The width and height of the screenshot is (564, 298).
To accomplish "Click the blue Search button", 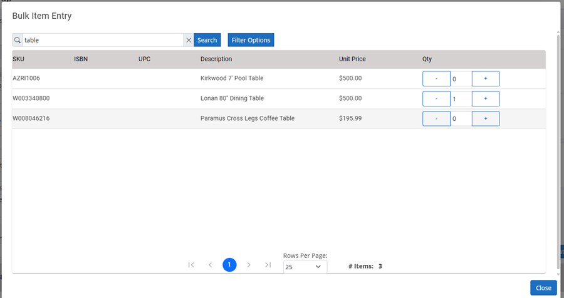I will click(x=207, y=40).
